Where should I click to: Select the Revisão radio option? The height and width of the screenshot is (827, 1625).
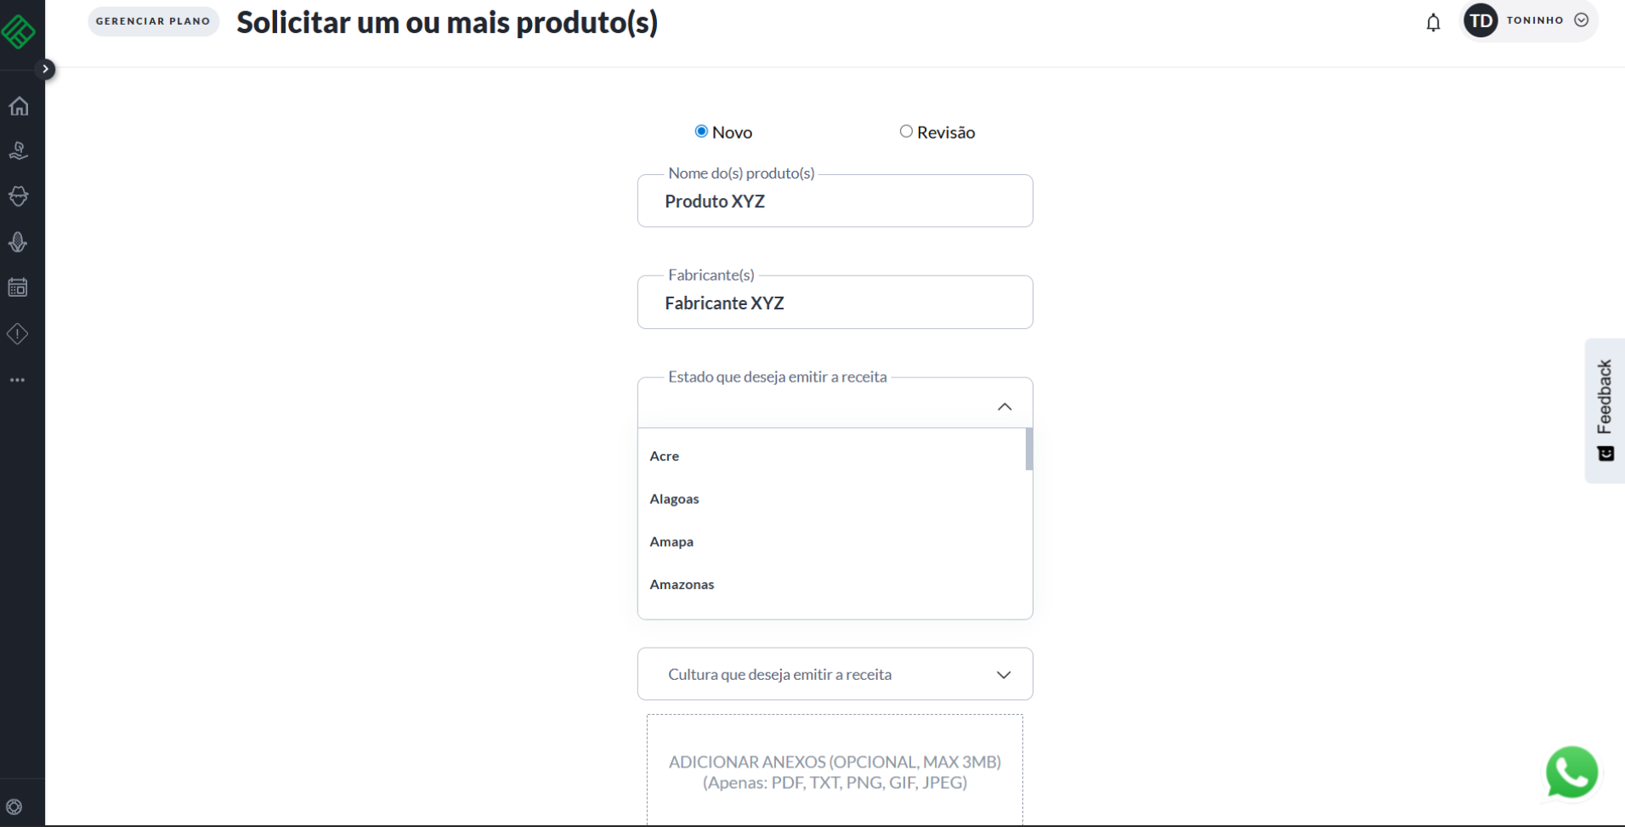[906, 132]
